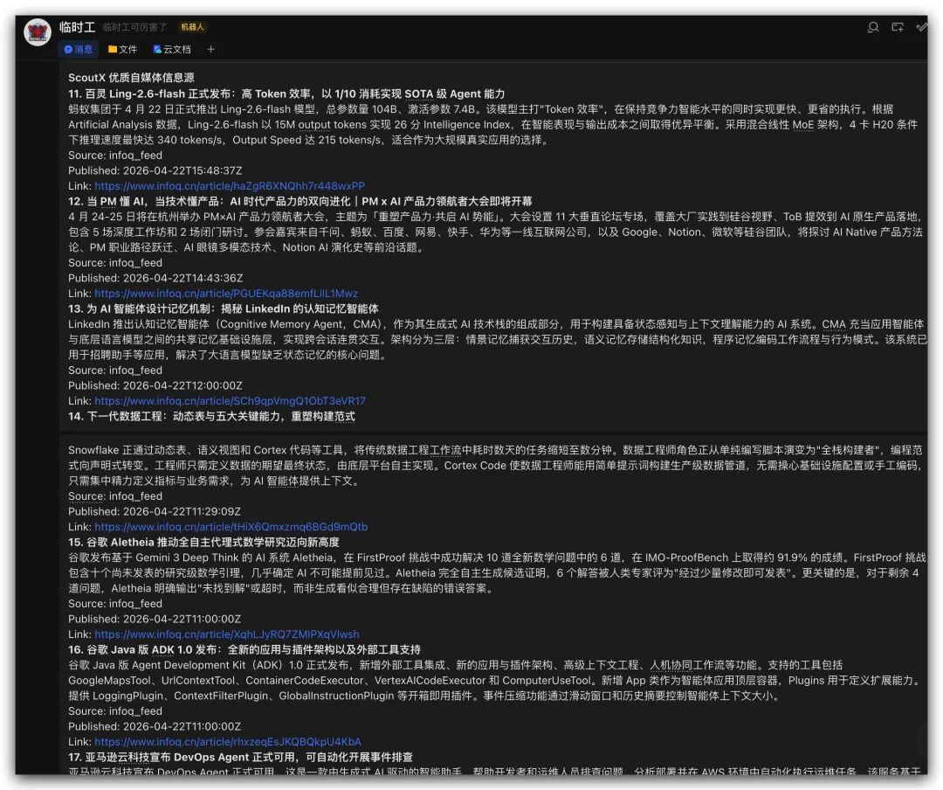Screen dimensions: 943x790
Task: Click the document icon on 云文档 tab
Action: tap(158, 49)
